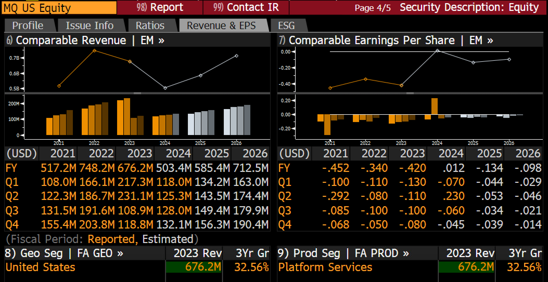Image resolution: width=548 pixels, height=282 pixels.
Task: Click the 2024 EPS peak diamond marker
Action: click(437, 51)
